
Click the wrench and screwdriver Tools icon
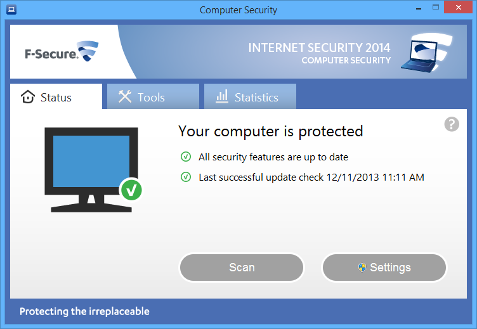[124, 97]
